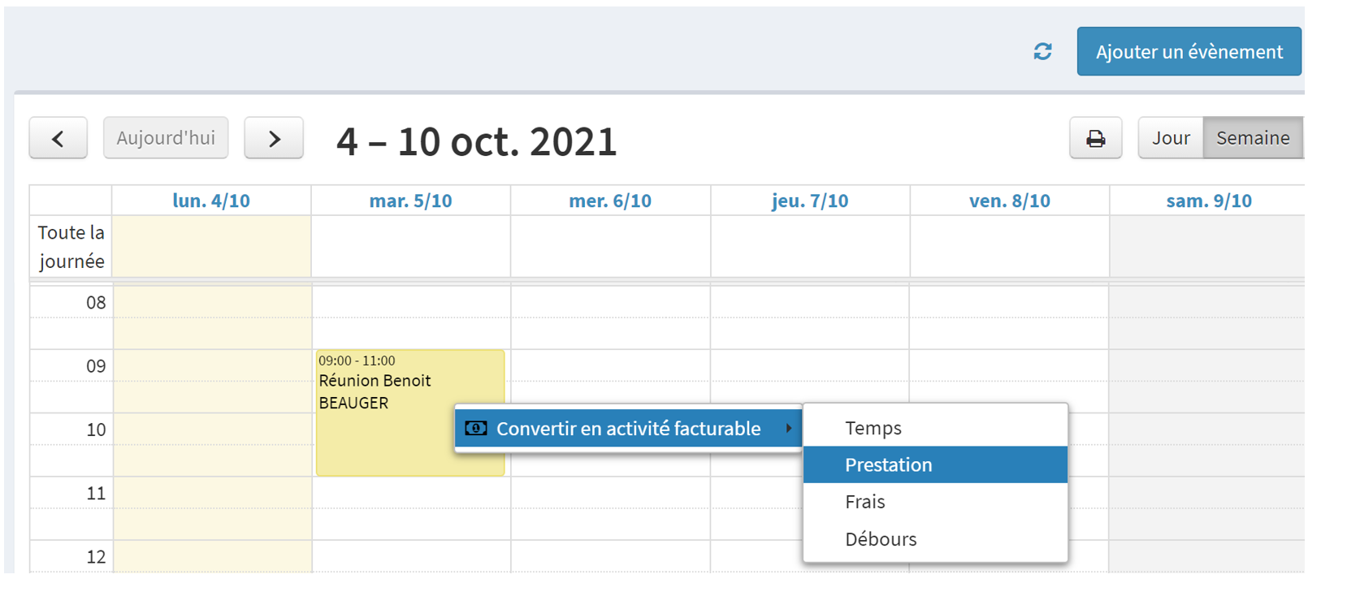Switch to Jour view
Viewport: 1347px width, 596px height.
pos(1171,138)
